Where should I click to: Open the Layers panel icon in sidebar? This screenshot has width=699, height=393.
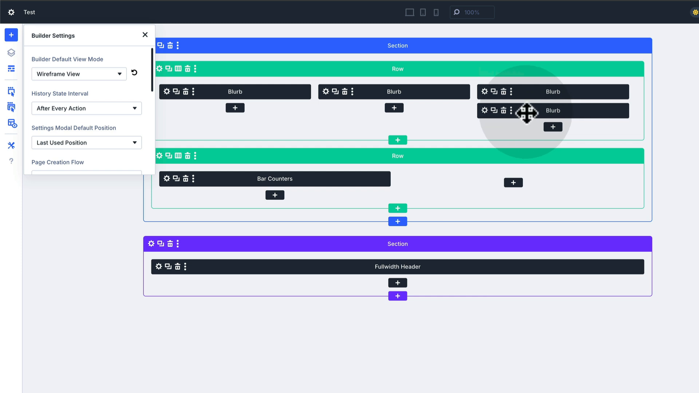tap(11, 53)
